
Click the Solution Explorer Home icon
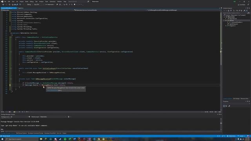coord(229,11)
